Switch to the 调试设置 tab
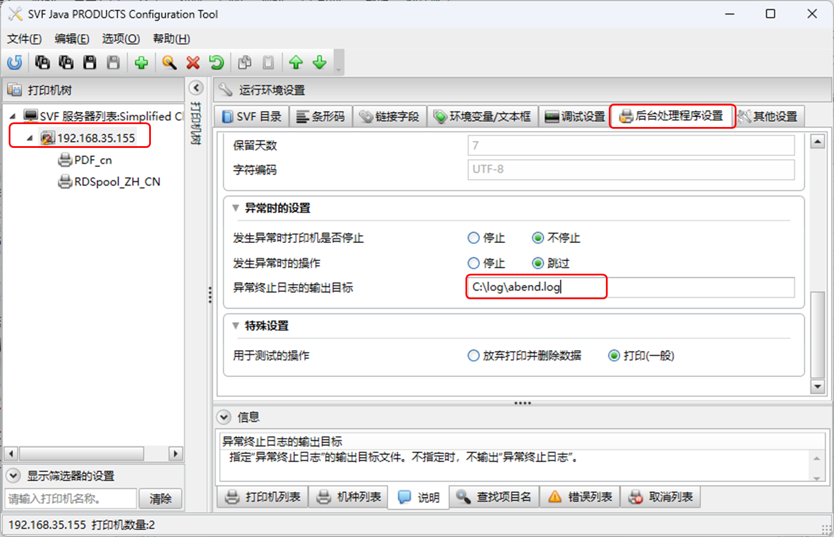834x537 pixels. pos(575,117)
